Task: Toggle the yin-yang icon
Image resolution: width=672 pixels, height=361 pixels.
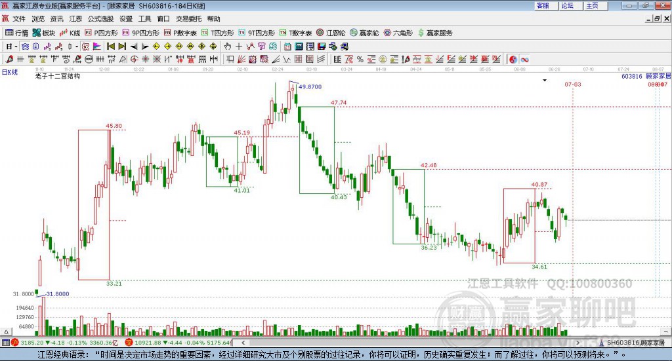Action: (x=513, y=60)
